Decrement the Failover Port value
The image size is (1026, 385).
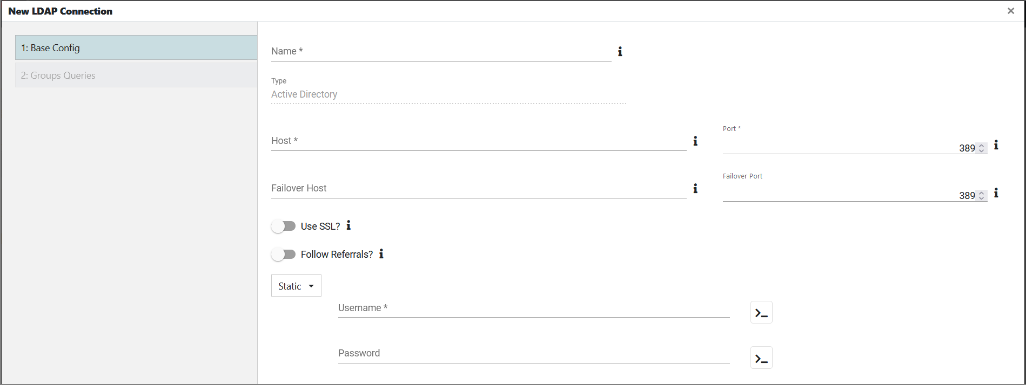point(981,197)
